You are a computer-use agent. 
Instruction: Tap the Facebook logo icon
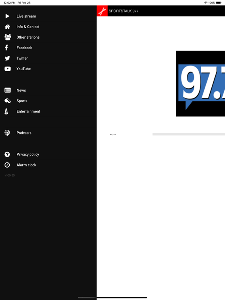click(x=7, y=48)
